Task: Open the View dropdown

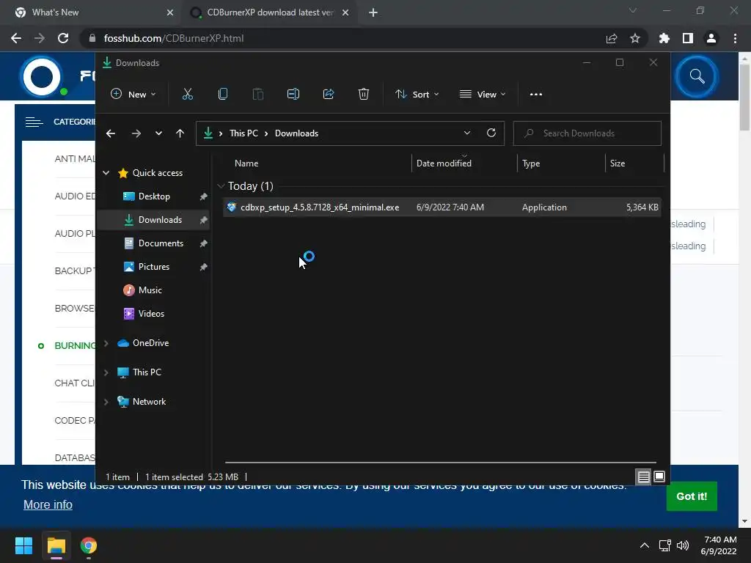Action: click(483, 95)
